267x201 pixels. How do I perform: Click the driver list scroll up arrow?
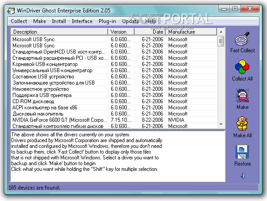click(x=221, y=32)
